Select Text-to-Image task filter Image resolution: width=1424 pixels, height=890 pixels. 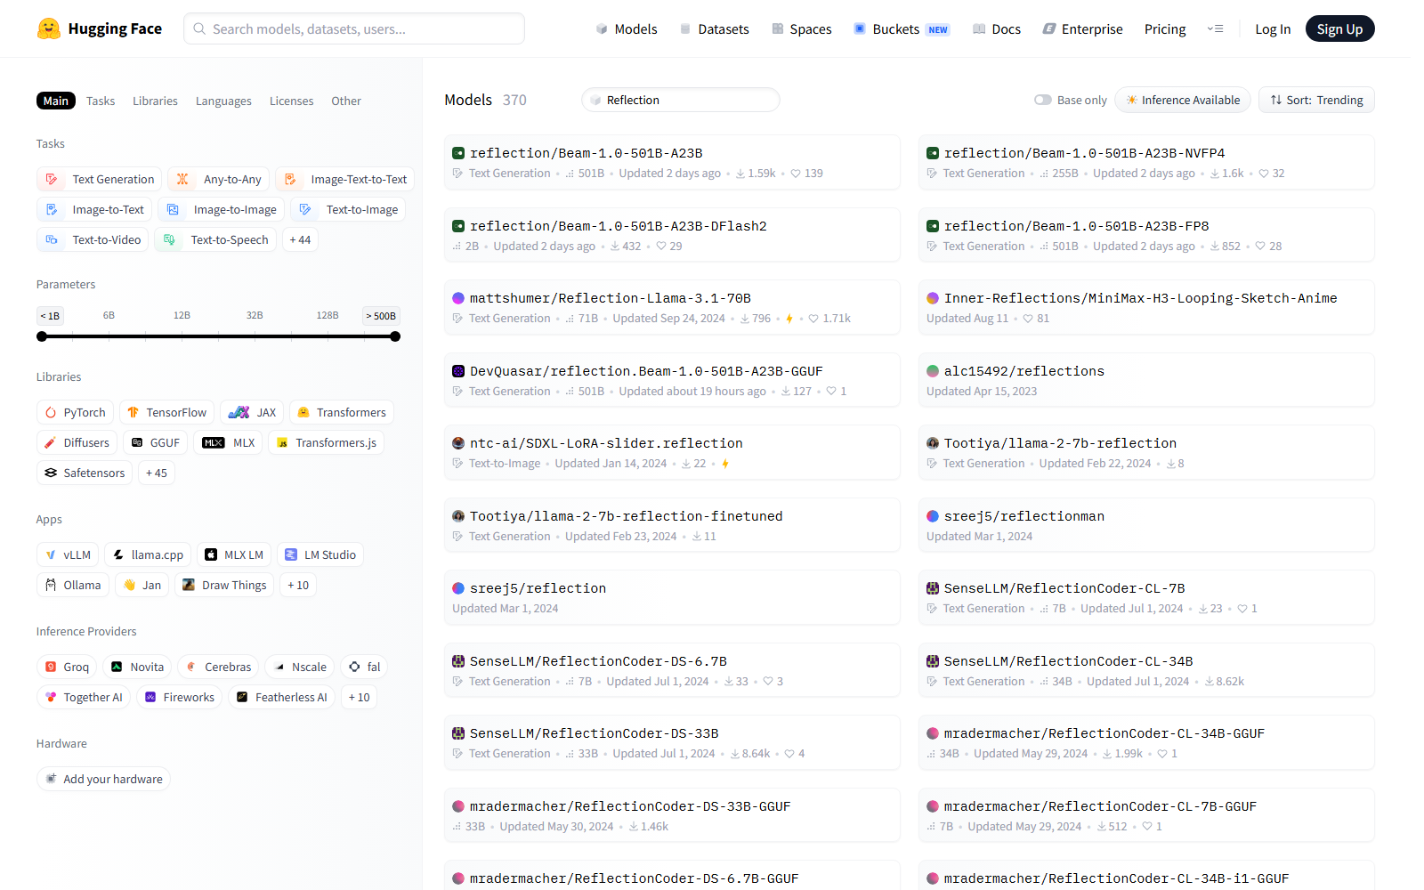pyautogui.click(x=349, y=209)
